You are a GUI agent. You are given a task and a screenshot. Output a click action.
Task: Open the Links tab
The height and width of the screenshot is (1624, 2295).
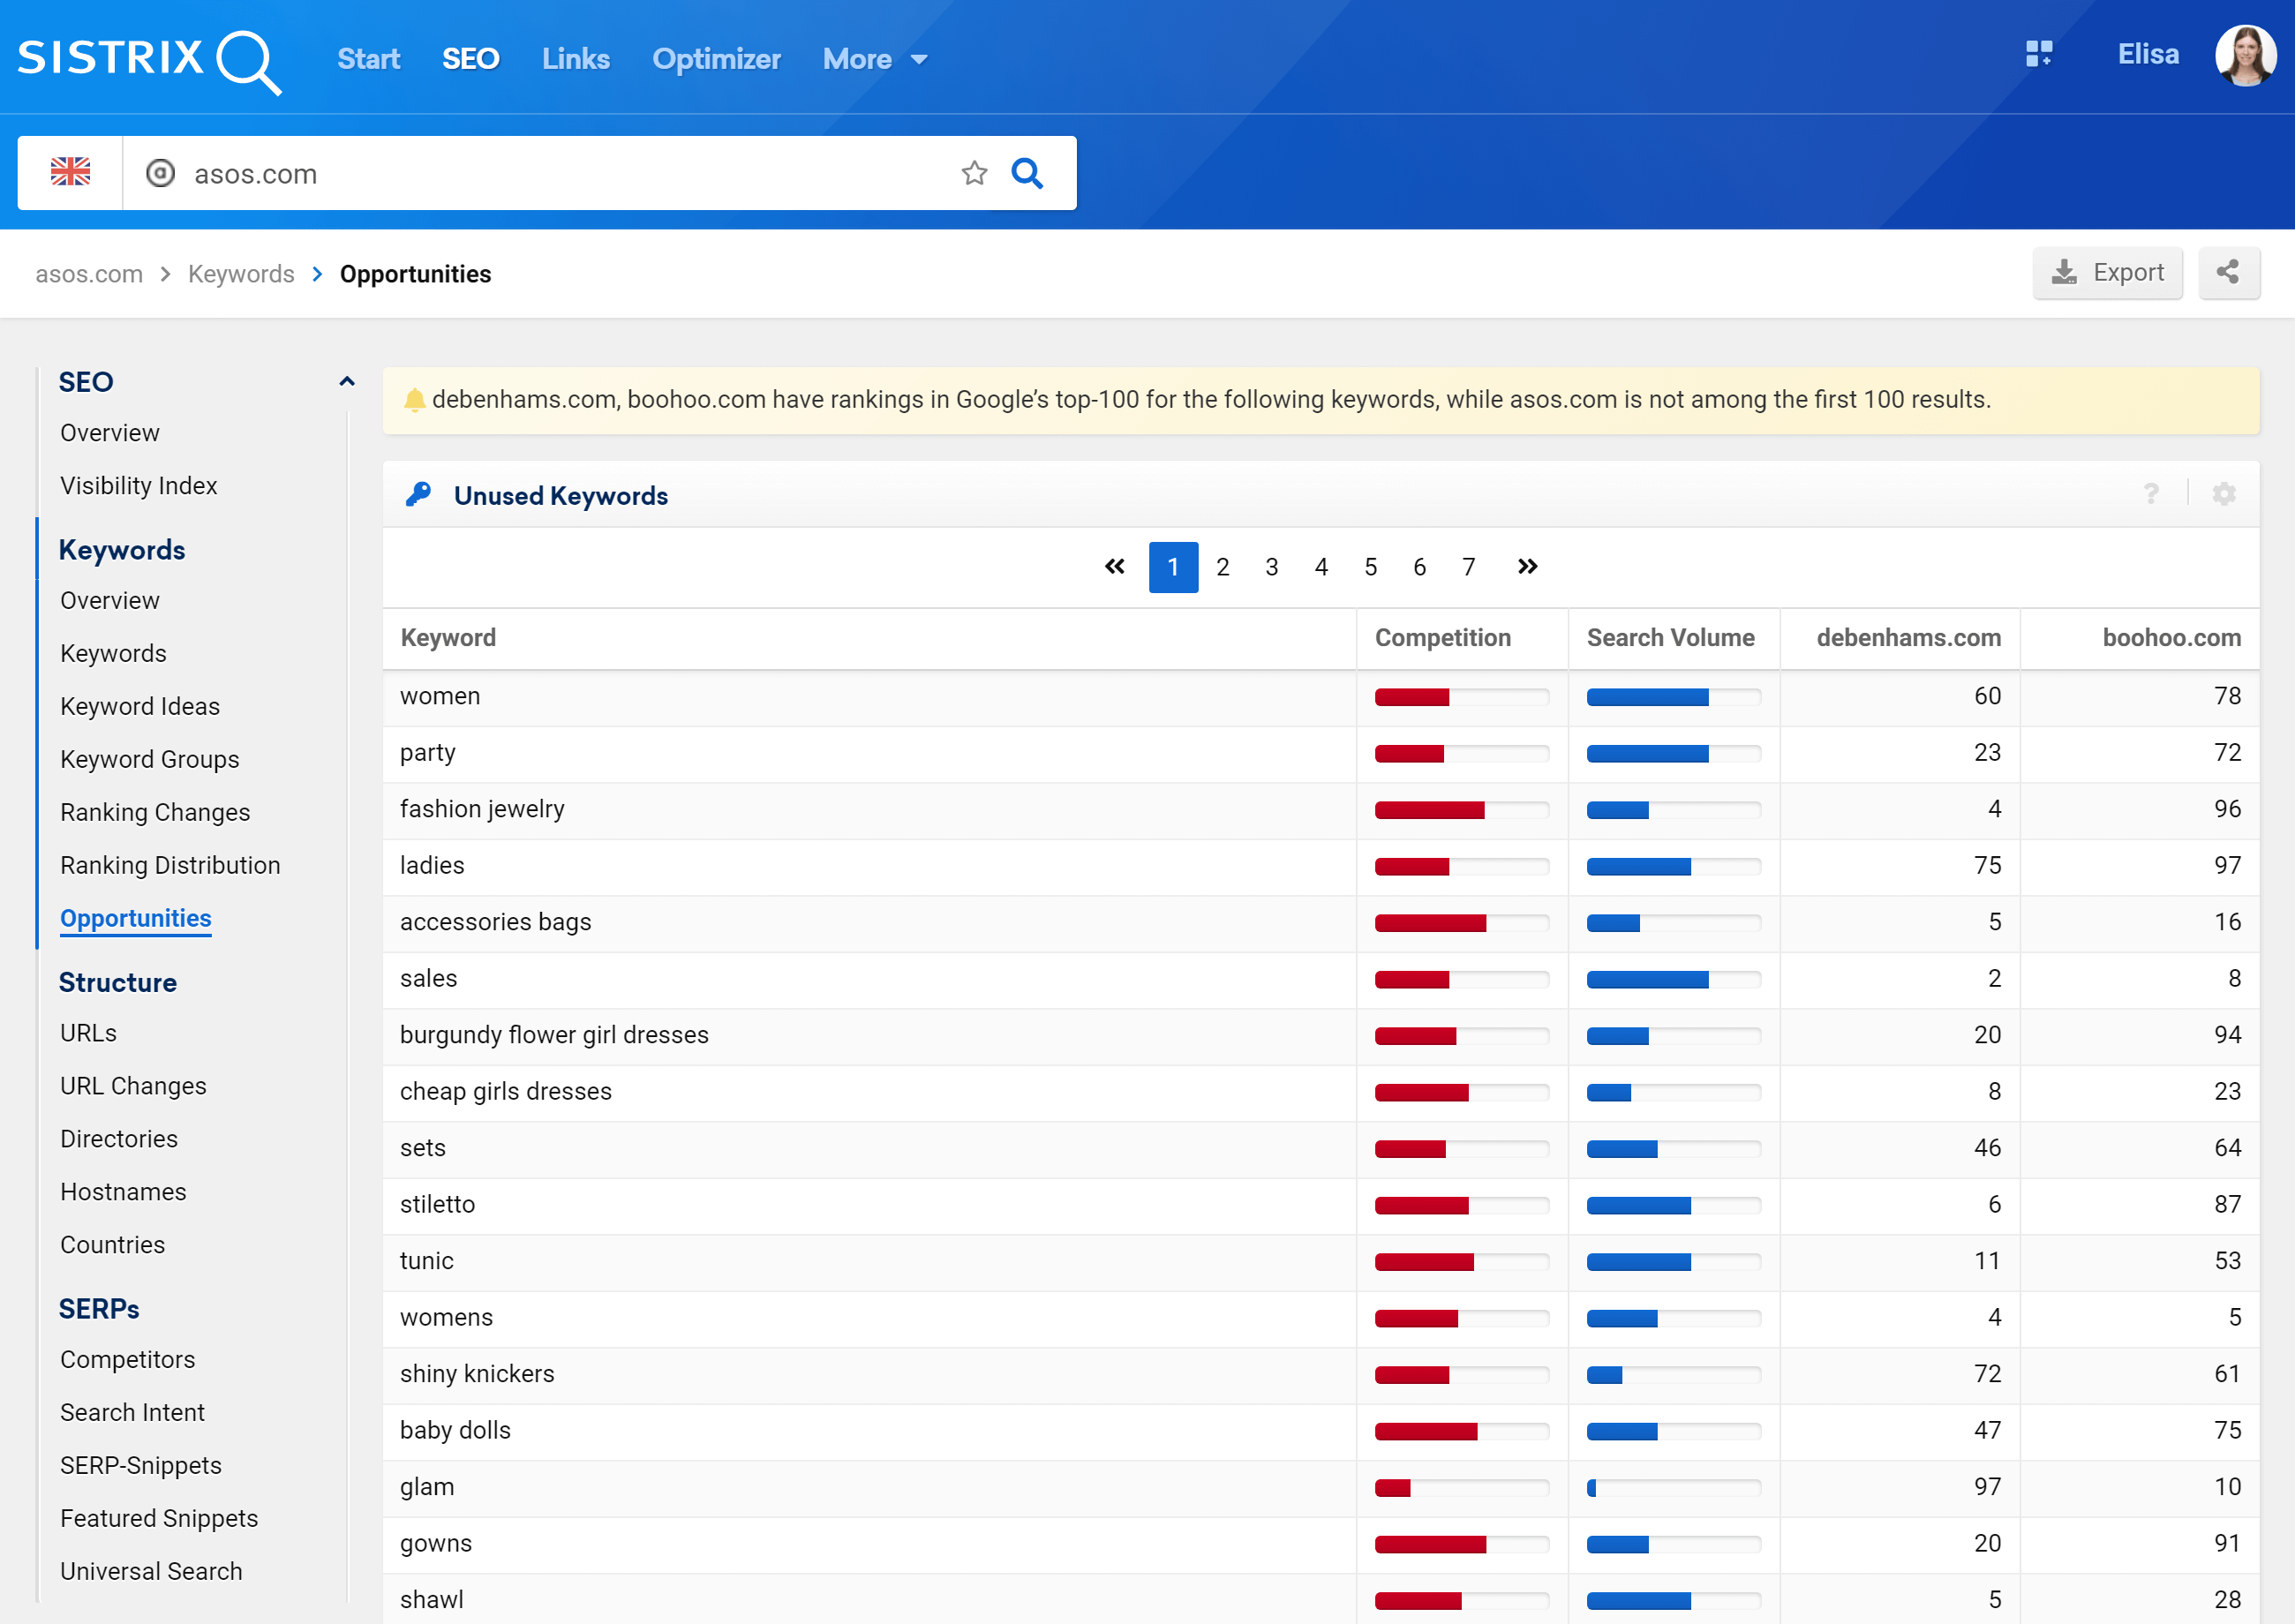pyautogui.click(x=576, y=59)
